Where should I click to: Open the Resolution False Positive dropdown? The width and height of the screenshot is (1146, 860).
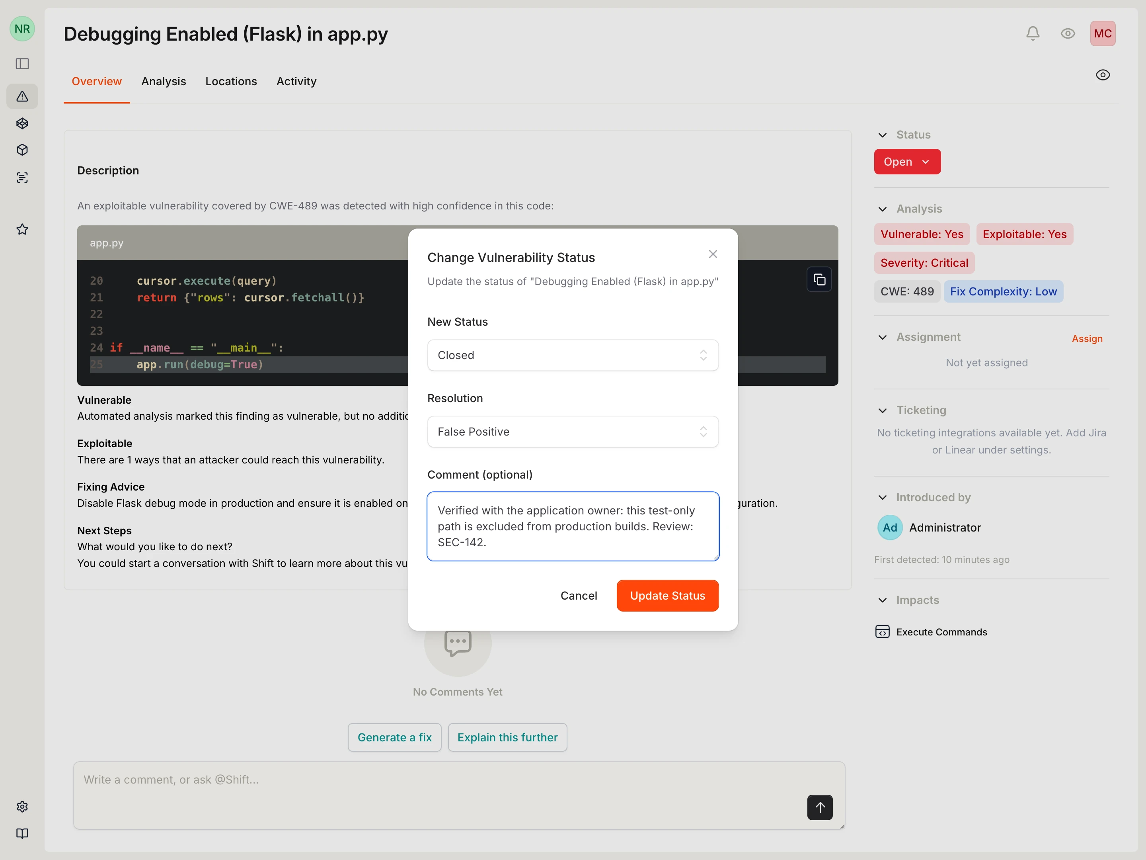573,432
